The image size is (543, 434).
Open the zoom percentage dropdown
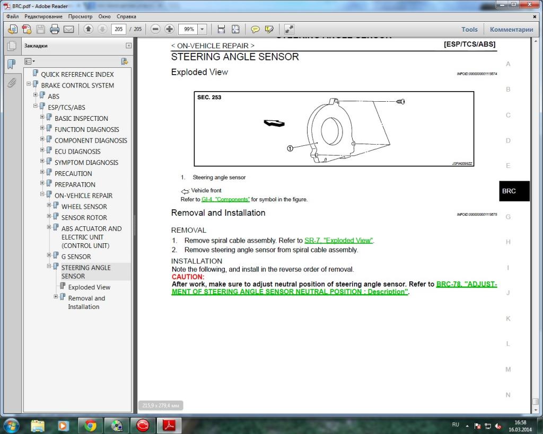(203, 29)
